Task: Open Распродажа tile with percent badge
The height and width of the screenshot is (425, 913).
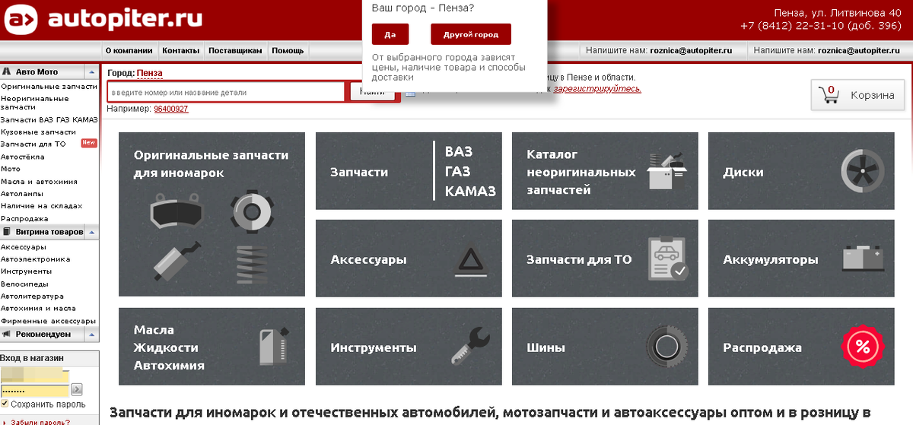Action: click(801, 347)
